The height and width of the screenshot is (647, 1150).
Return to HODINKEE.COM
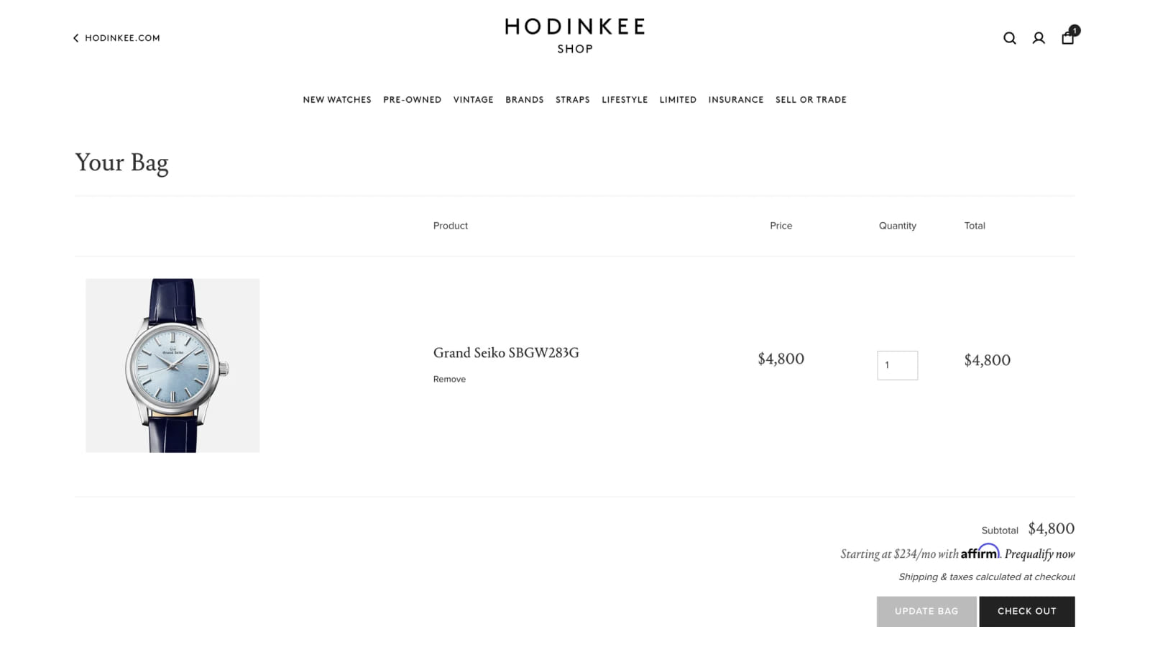coord(122,37)
